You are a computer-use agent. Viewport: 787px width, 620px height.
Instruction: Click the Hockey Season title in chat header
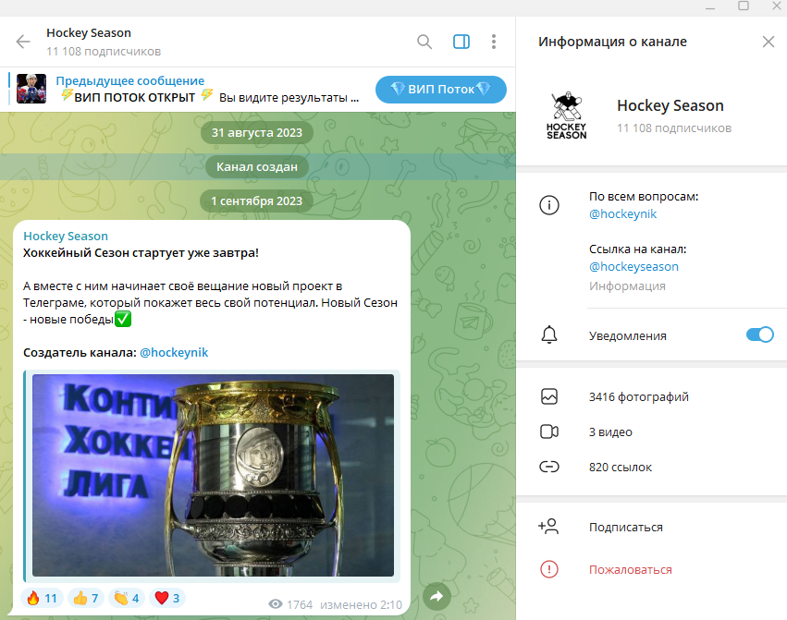click(89, 33)
